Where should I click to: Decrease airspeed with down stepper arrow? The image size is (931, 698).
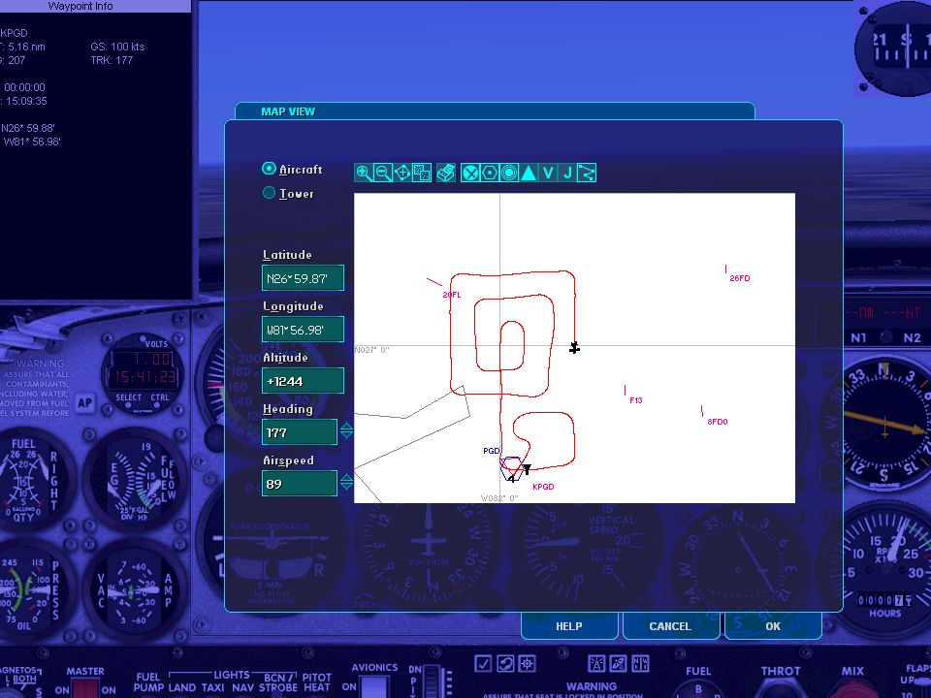(x=346, y=488)
